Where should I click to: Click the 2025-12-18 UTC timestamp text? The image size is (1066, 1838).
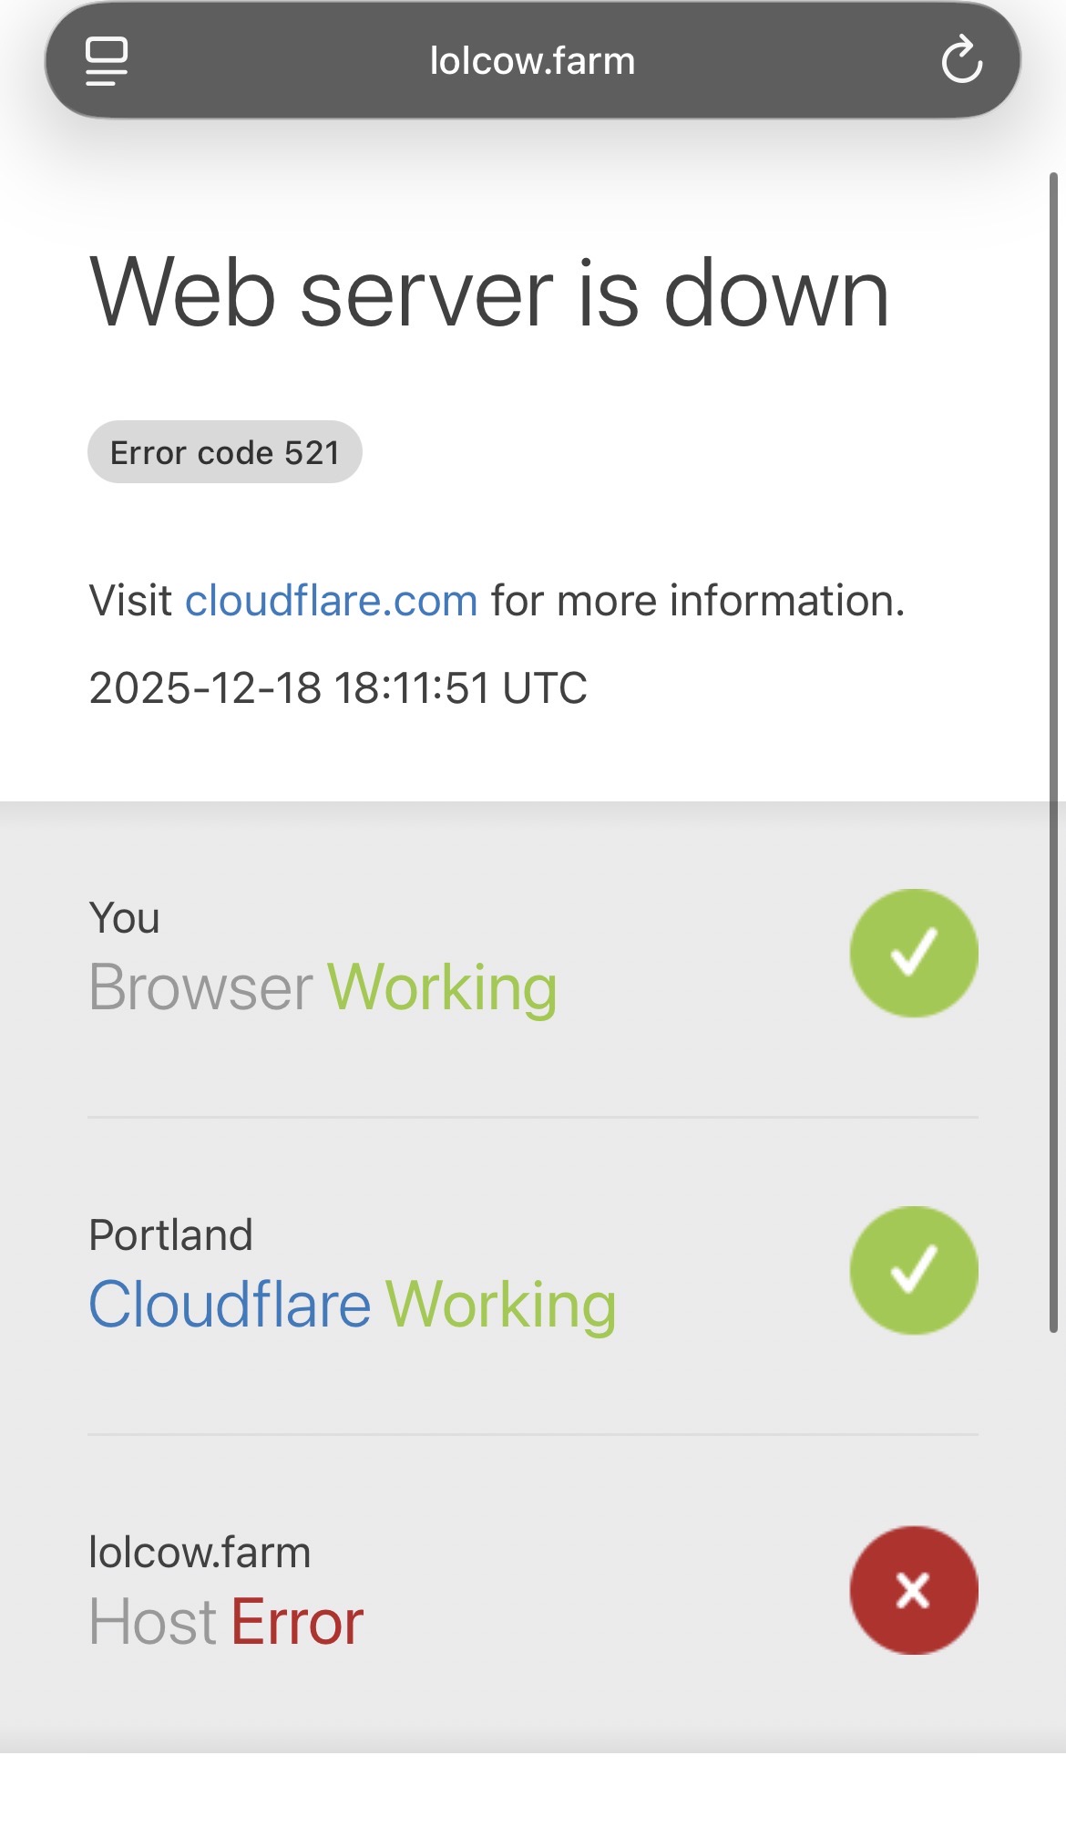338,687
